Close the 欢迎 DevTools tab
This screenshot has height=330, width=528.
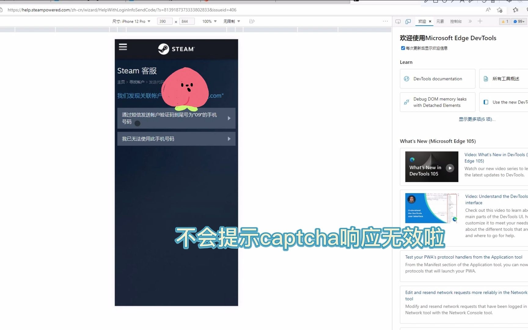click(430, 21)
